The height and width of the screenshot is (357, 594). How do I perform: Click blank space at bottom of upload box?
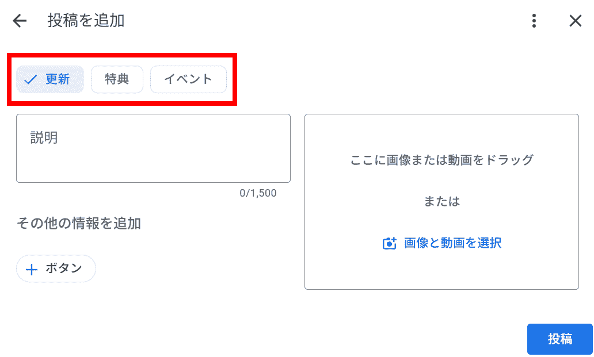coord(441,273)
